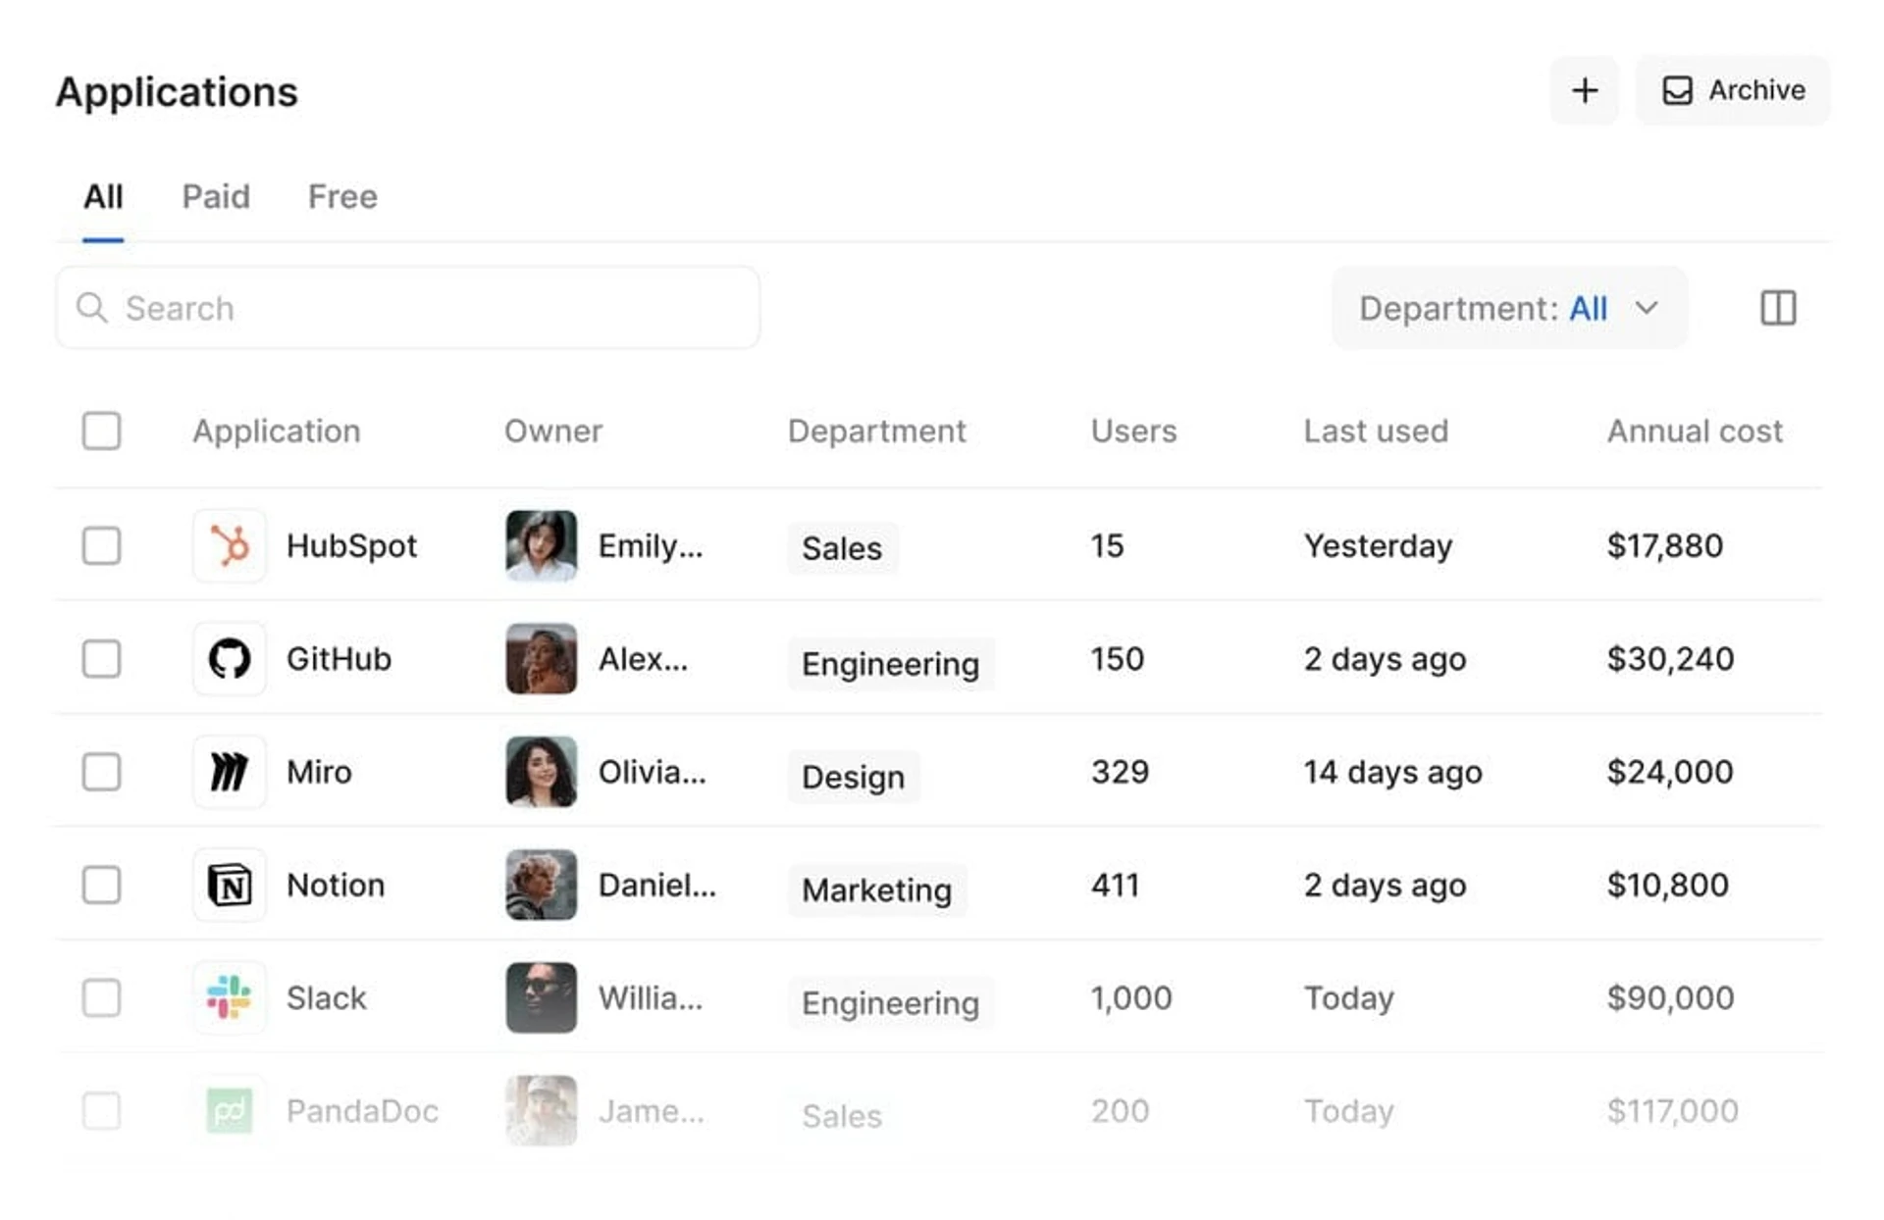Click the GitHub logo icon
The height and width of the screenshot is (1220, 1884).
pyautogui.click(x=230, y=659)
